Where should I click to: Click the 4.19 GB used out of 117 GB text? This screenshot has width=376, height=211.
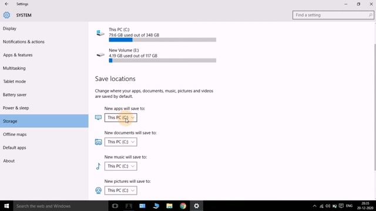(133, 56)
